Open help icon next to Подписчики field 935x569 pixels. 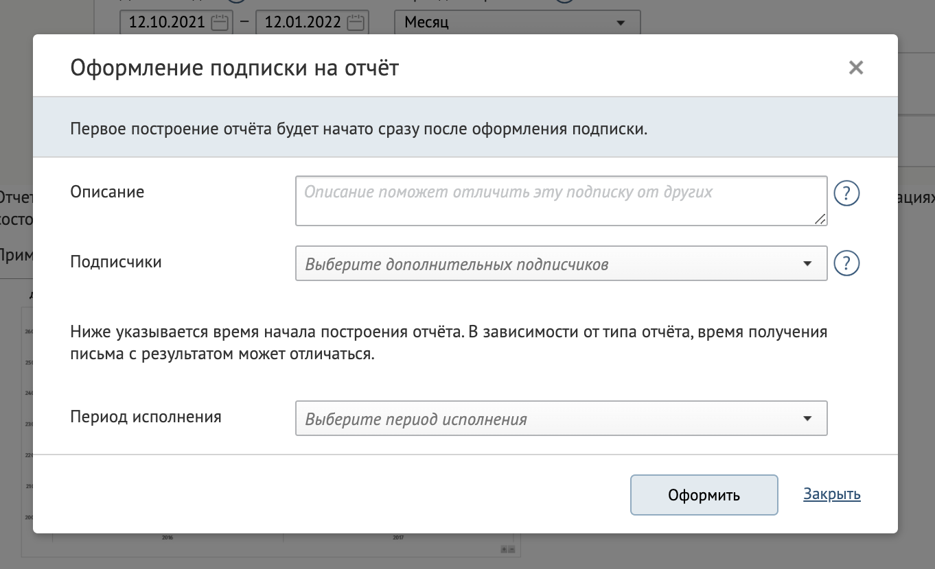(x=846, y=263)
